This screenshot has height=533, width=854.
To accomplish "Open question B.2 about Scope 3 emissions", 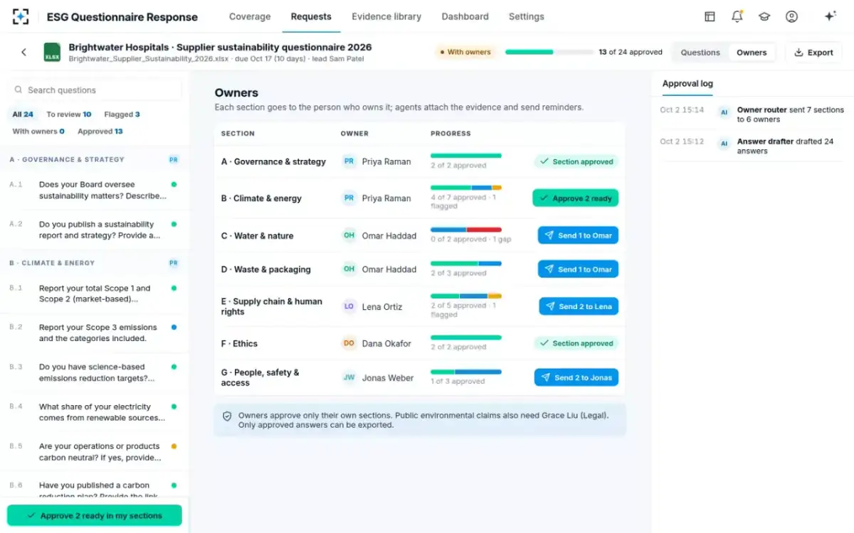I will [x=95, y=333].
